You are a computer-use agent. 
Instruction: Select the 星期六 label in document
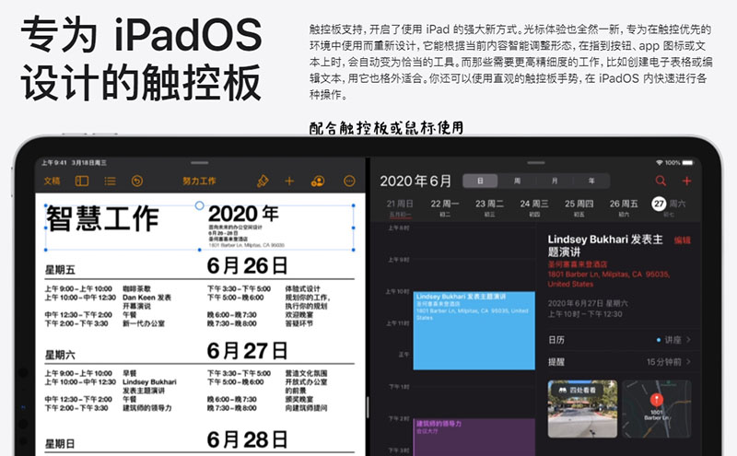(60, 355)
